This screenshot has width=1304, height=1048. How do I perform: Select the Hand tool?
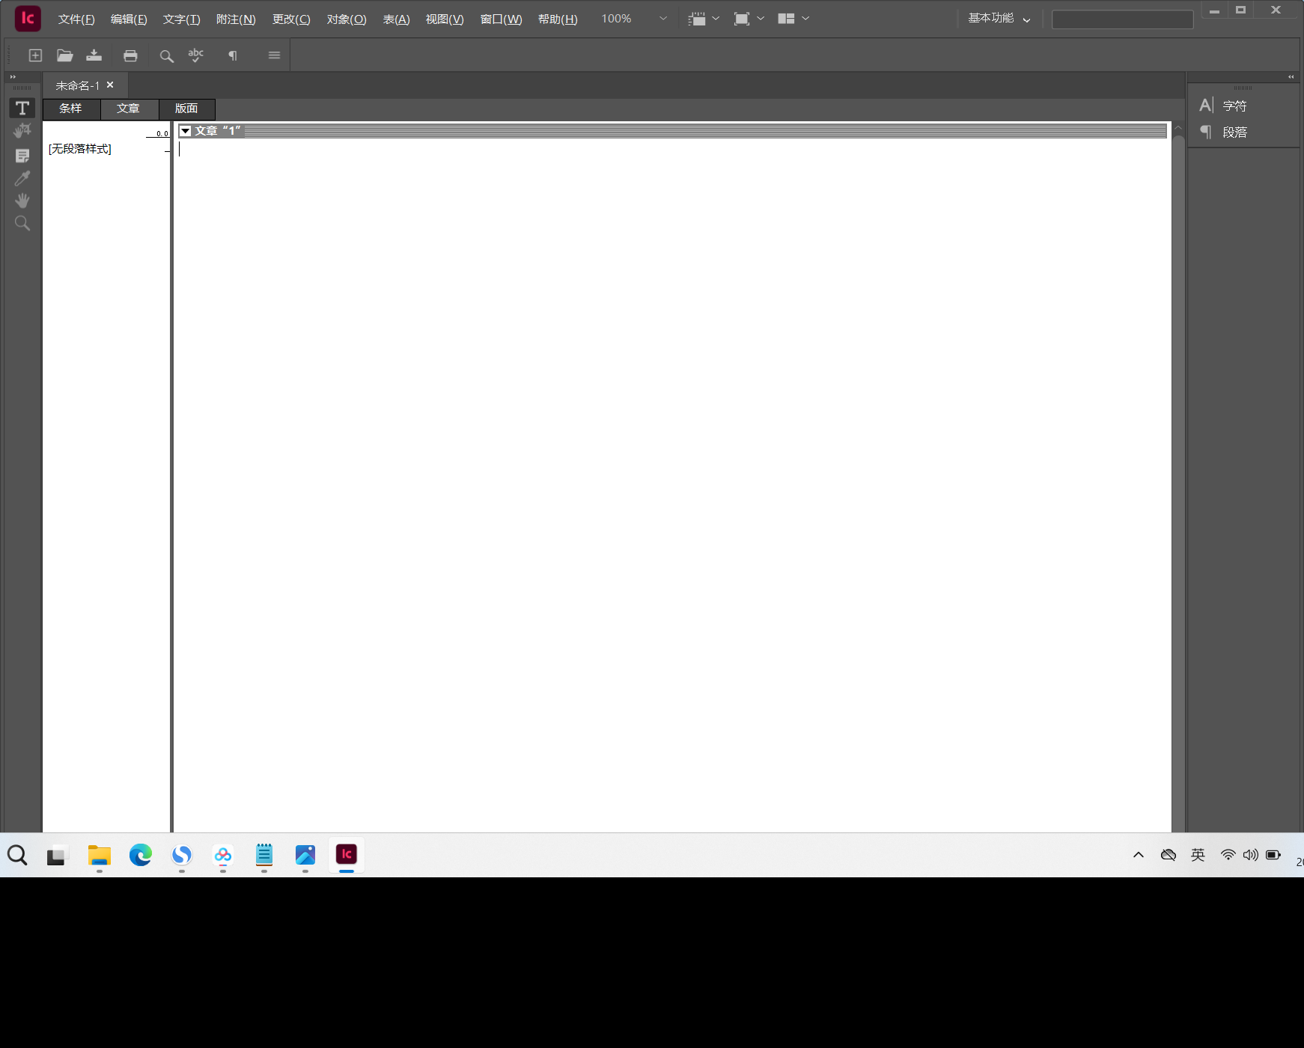[x=22, y=201]
